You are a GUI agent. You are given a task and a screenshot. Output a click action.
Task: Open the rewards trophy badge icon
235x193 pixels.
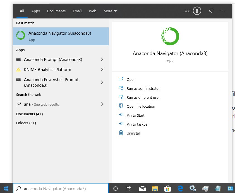[x=197, y=11]
